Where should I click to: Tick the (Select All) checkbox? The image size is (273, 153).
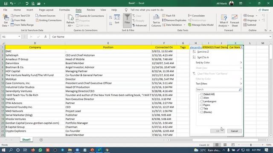tap(202, 94)
